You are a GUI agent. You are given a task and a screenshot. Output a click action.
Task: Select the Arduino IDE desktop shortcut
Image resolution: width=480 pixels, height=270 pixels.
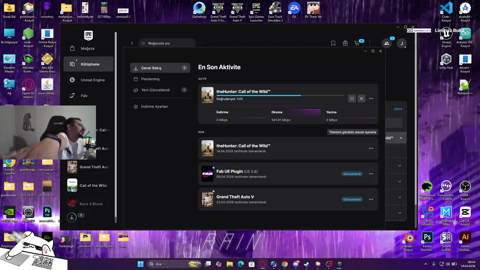pos(465,38)
